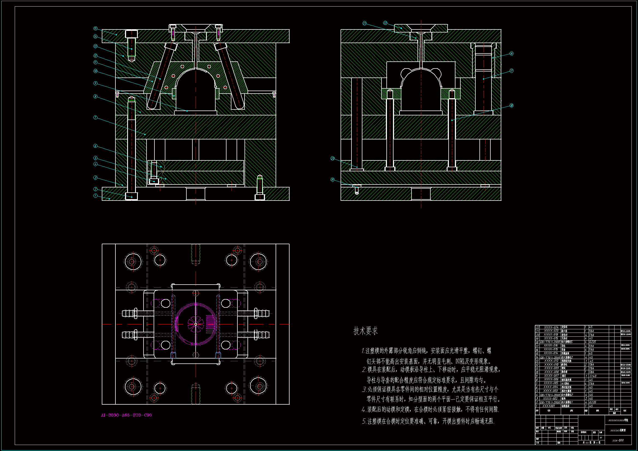The image size is (638, 451).
Task: Select part balloon number 9
Action: click(96, 83)
